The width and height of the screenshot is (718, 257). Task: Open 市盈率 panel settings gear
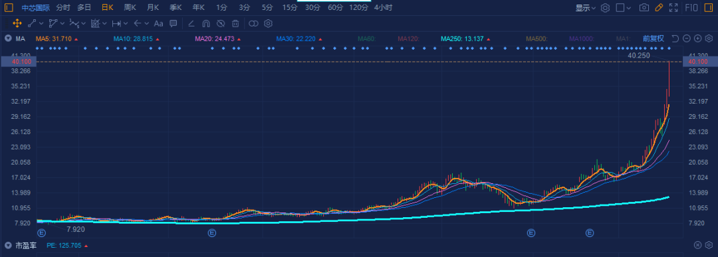tap(709, 246)
